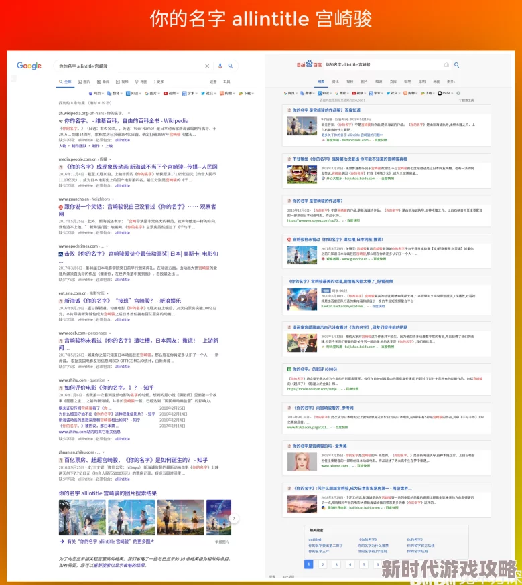Go to Baidu results page 5
522x585 pixels.
364,564
